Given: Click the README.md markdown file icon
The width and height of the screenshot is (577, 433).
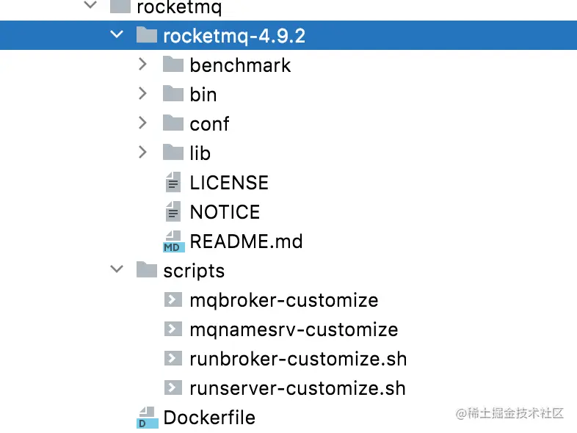Looking at the screenshot, I should point(173,241).
